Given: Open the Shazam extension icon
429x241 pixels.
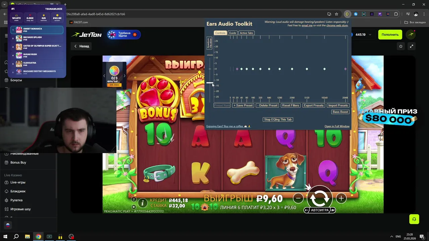Looking at the screenshot, I should tap(356, 14).
